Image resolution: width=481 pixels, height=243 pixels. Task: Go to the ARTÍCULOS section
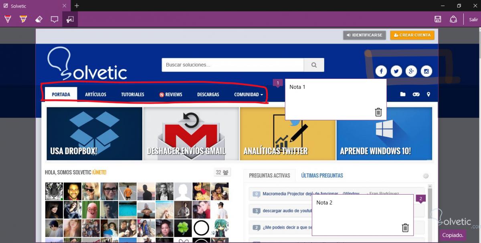point(95,94)
